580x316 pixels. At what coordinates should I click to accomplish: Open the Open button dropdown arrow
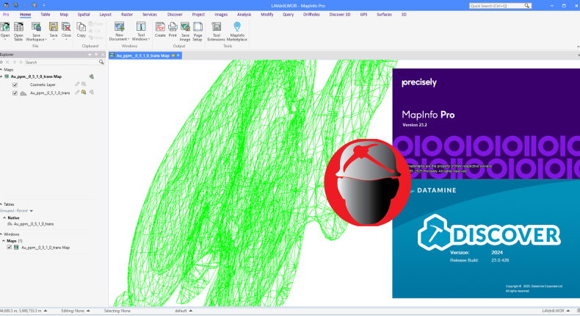pyautogui.click(x=5, y=40)
